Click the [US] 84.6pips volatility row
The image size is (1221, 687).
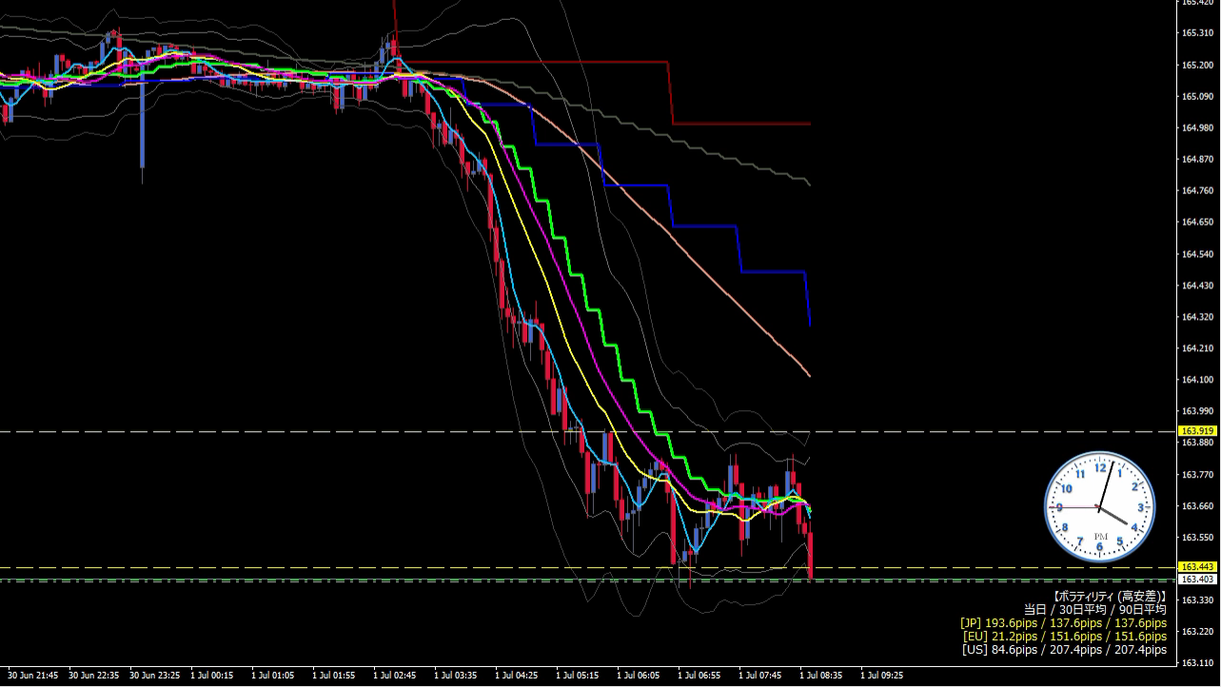(x=1063, y=650)
